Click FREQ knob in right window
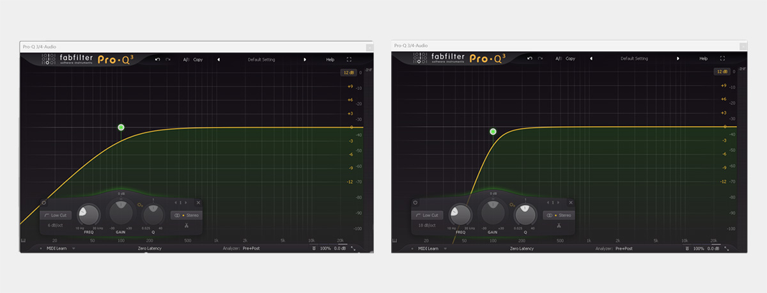 pyautogui.click(x=461, y=216)
